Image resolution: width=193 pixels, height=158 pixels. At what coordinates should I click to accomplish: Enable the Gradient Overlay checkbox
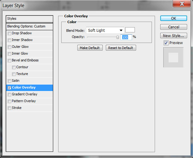click(x=9, y=94)
